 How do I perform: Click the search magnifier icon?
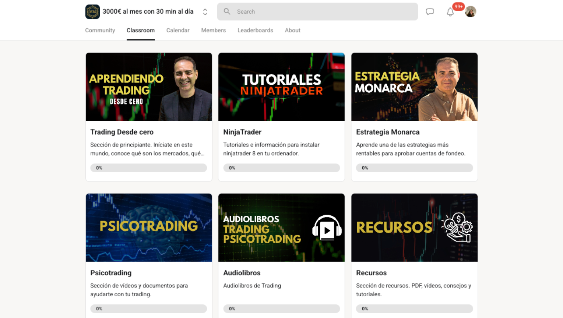pos(227,12)
